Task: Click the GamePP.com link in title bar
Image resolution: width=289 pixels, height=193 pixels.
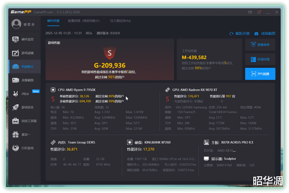Action: click(43, 12)
